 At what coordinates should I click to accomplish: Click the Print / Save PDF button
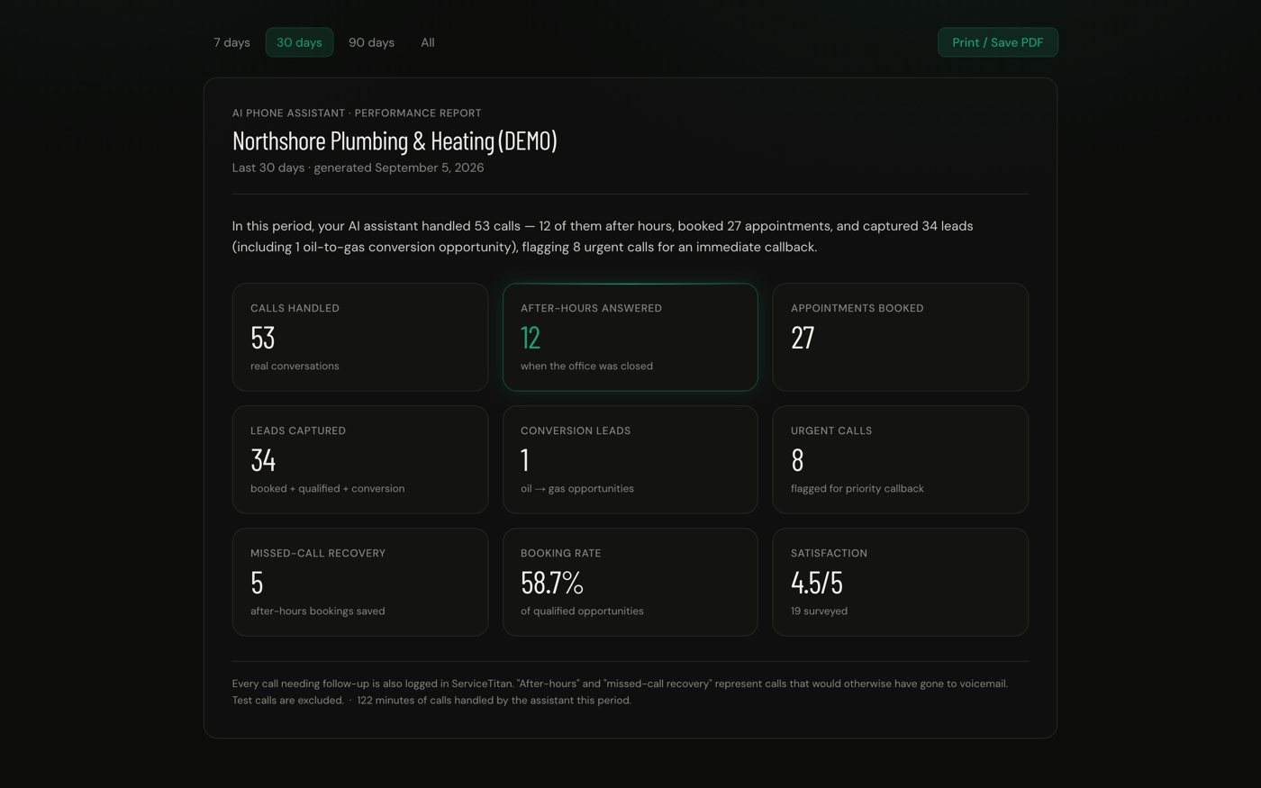(998, 42)
